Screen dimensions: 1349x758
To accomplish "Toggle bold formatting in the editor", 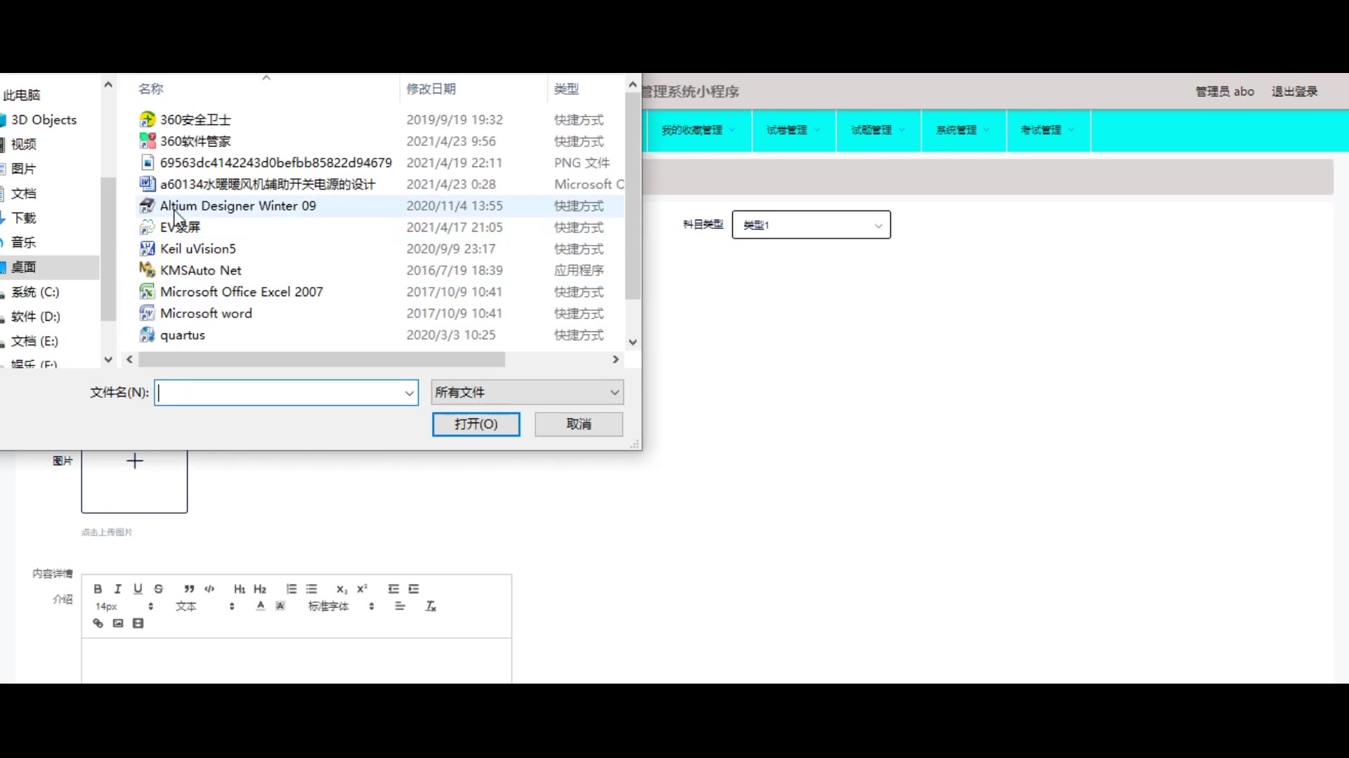I will click(98, 589).
